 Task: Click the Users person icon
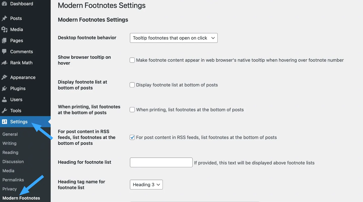click(4, 99)
